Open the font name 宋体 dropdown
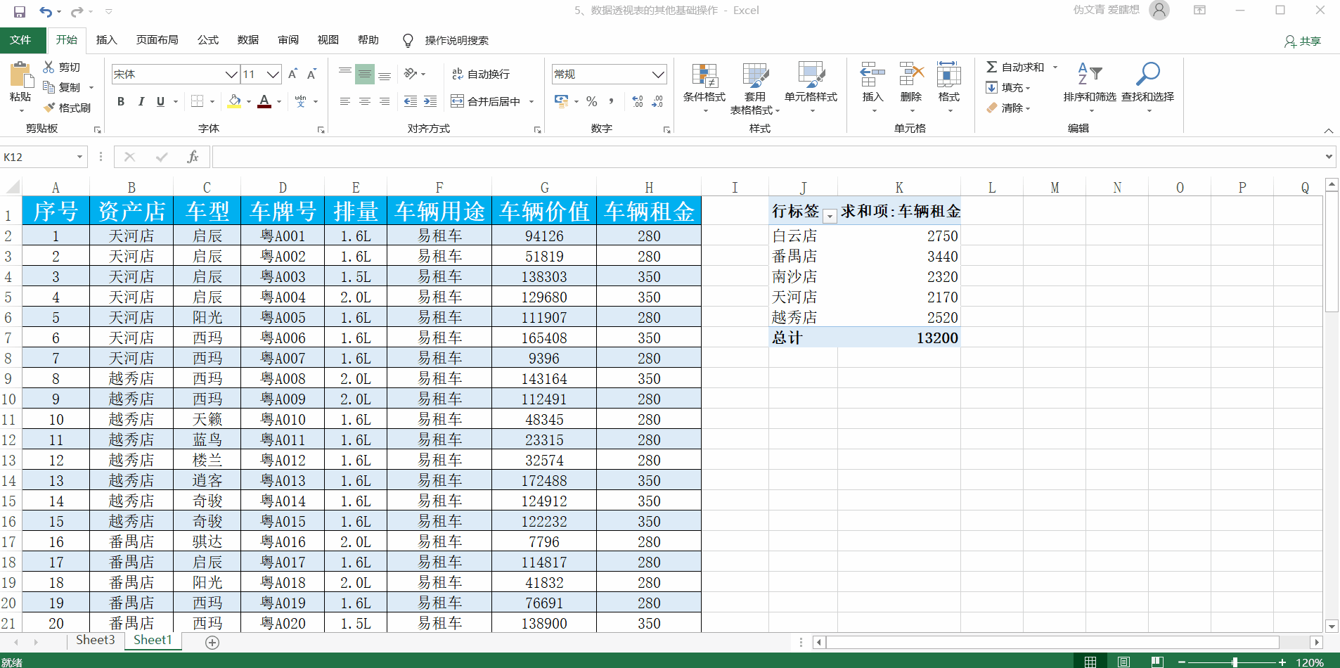The height and width of the screenshot is (668, 1340). [231, 74]
